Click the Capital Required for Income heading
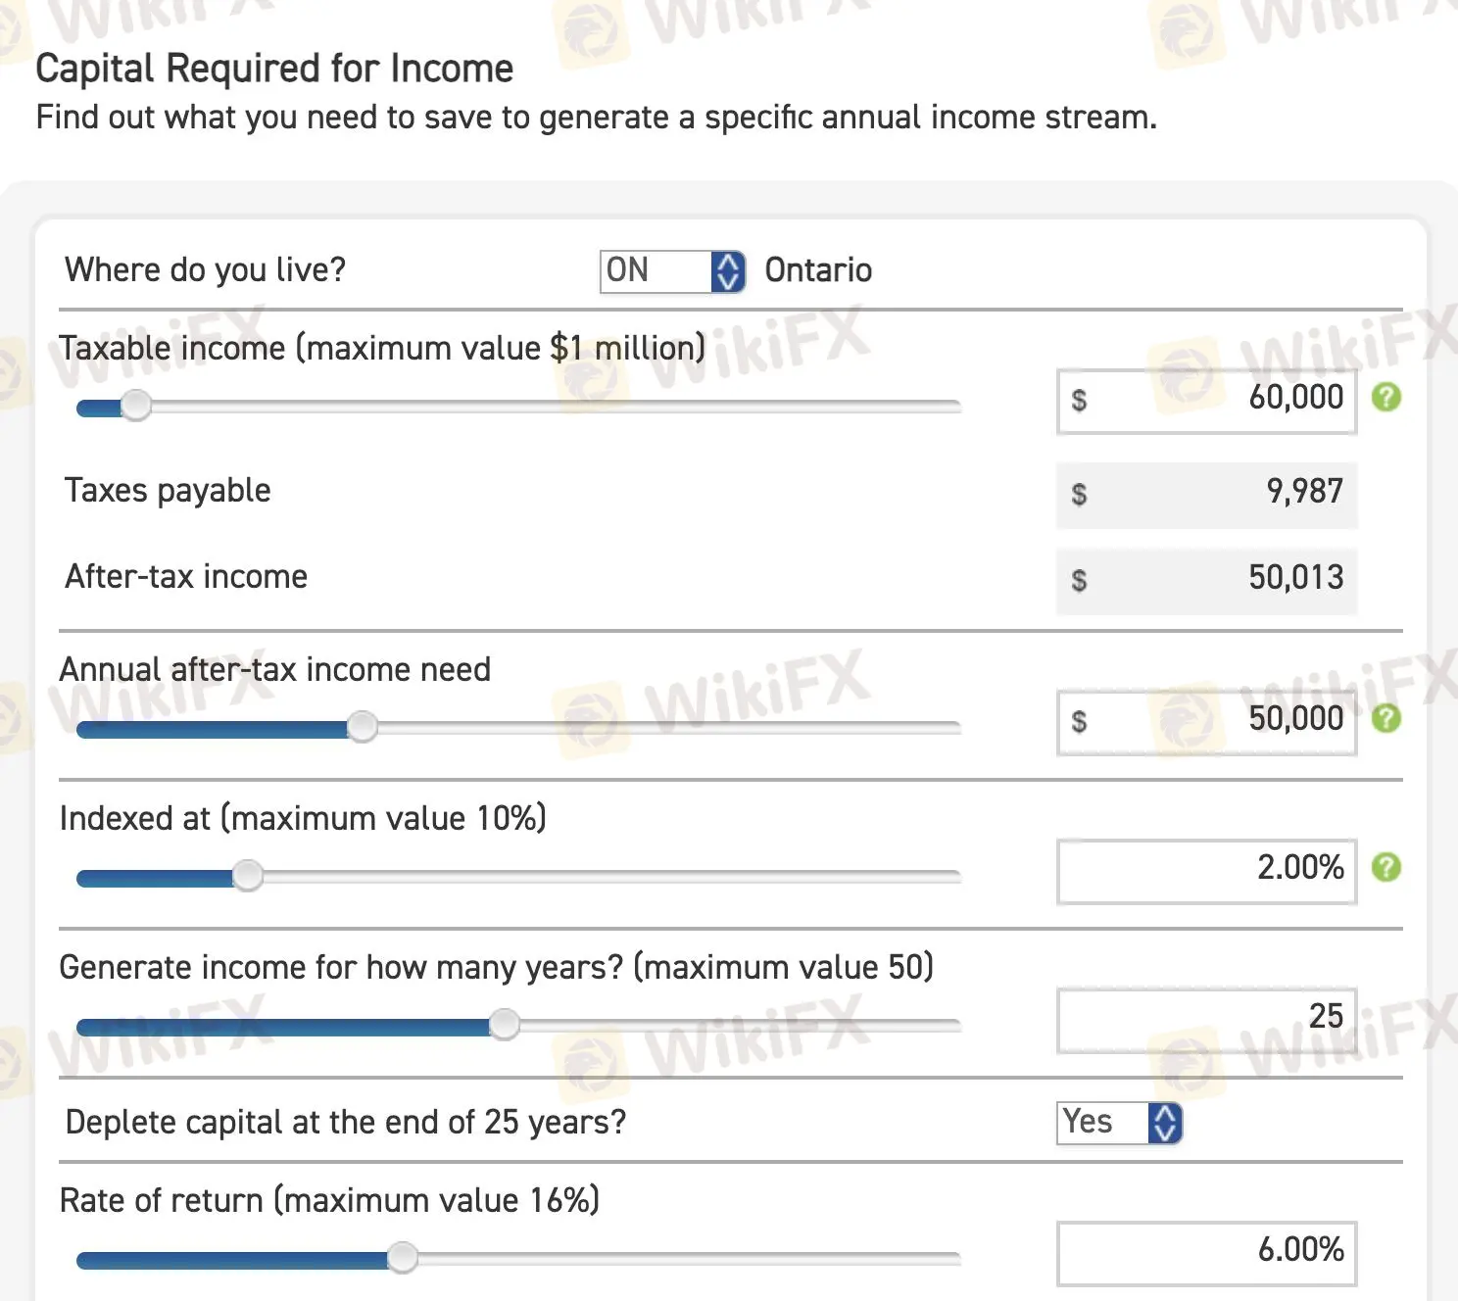 coord(274,70)
